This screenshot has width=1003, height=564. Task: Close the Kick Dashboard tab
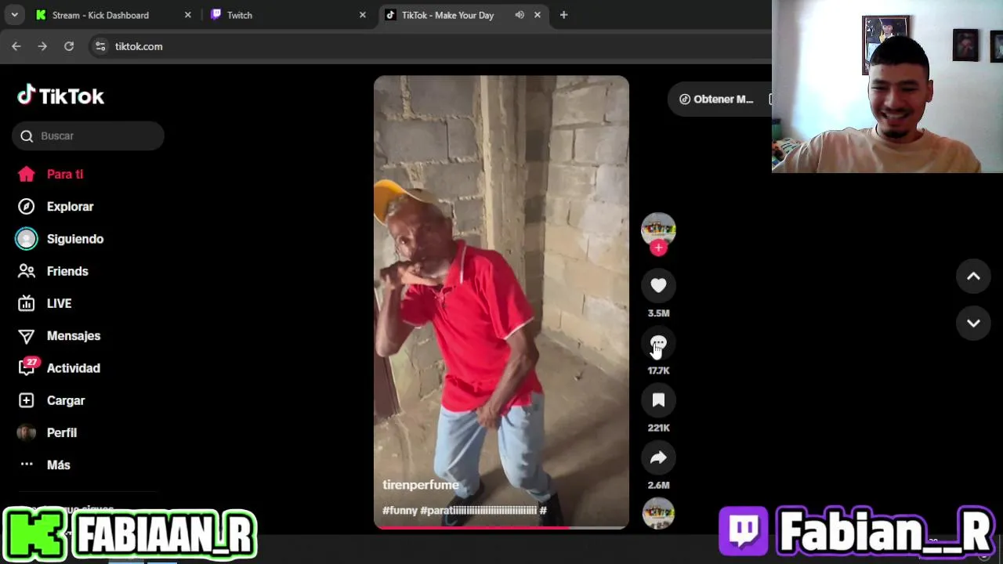[187, 15]
